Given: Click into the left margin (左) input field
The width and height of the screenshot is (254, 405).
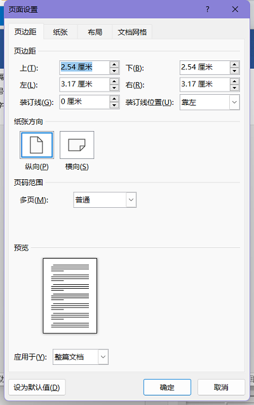Looking at the screenshot, I should pos(84,85).
